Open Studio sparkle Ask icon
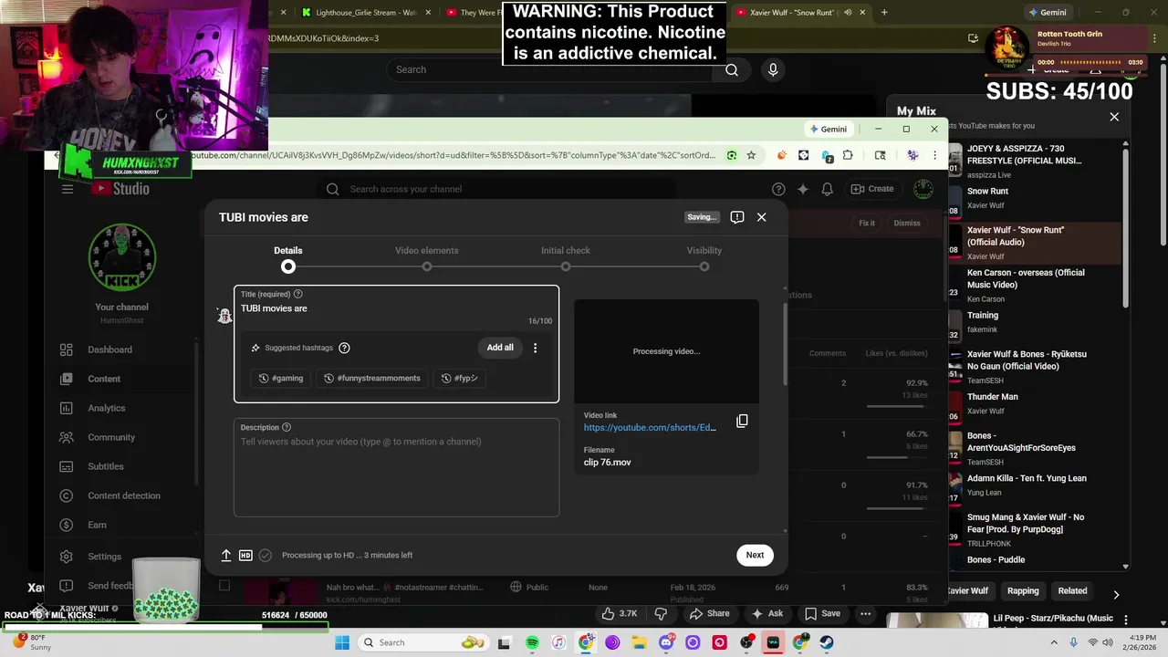The height and width of the screenshot is (657, 1168). tap(803, 189)
